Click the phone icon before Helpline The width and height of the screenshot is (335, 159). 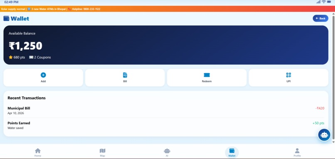coord(69,9)
